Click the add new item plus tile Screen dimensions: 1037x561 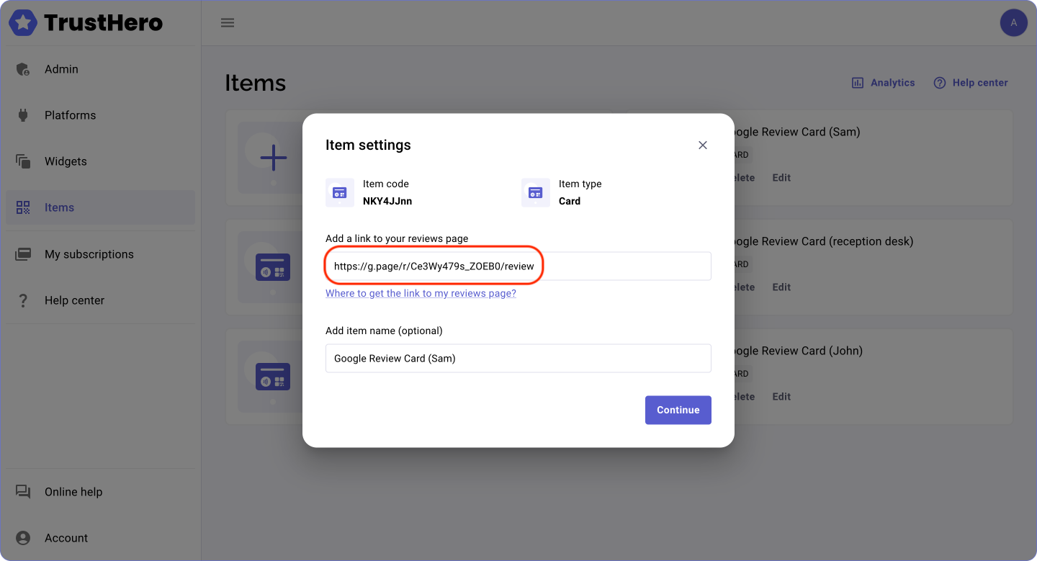point(273,158)
